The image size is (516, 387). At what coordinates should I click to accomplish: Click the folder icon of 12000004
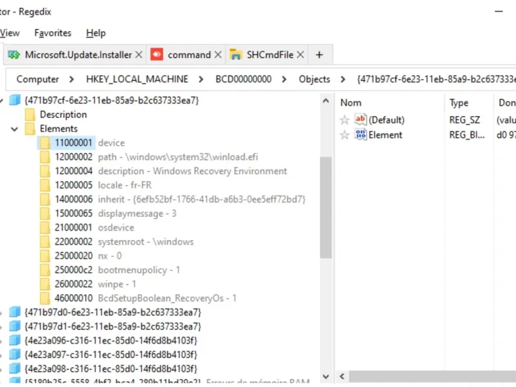45,171
